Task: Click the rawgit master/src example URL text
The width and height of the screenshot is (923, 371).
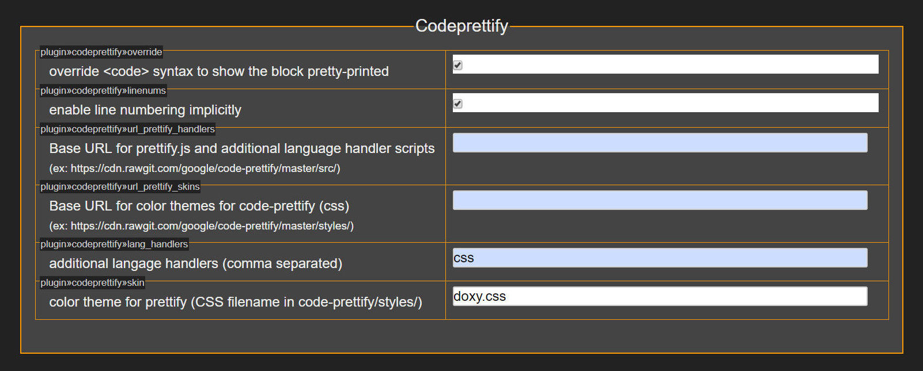Action: (x=195, y=169)
